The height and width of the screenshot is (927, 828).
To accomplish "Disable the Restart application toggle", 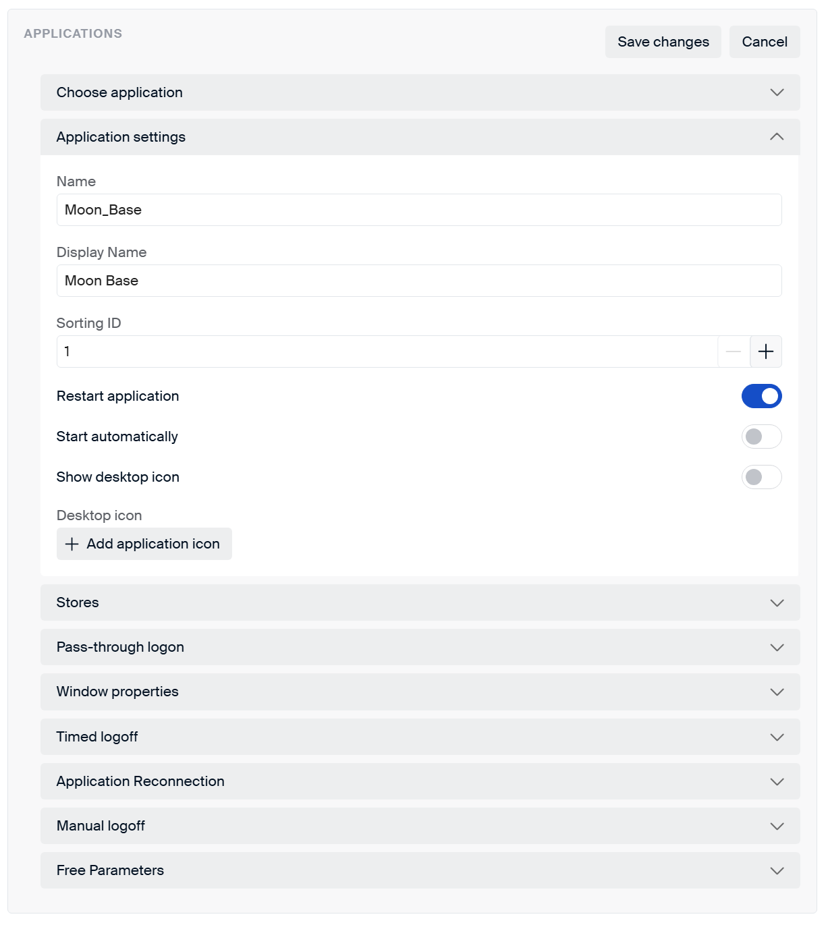I will tap(761, 396).
